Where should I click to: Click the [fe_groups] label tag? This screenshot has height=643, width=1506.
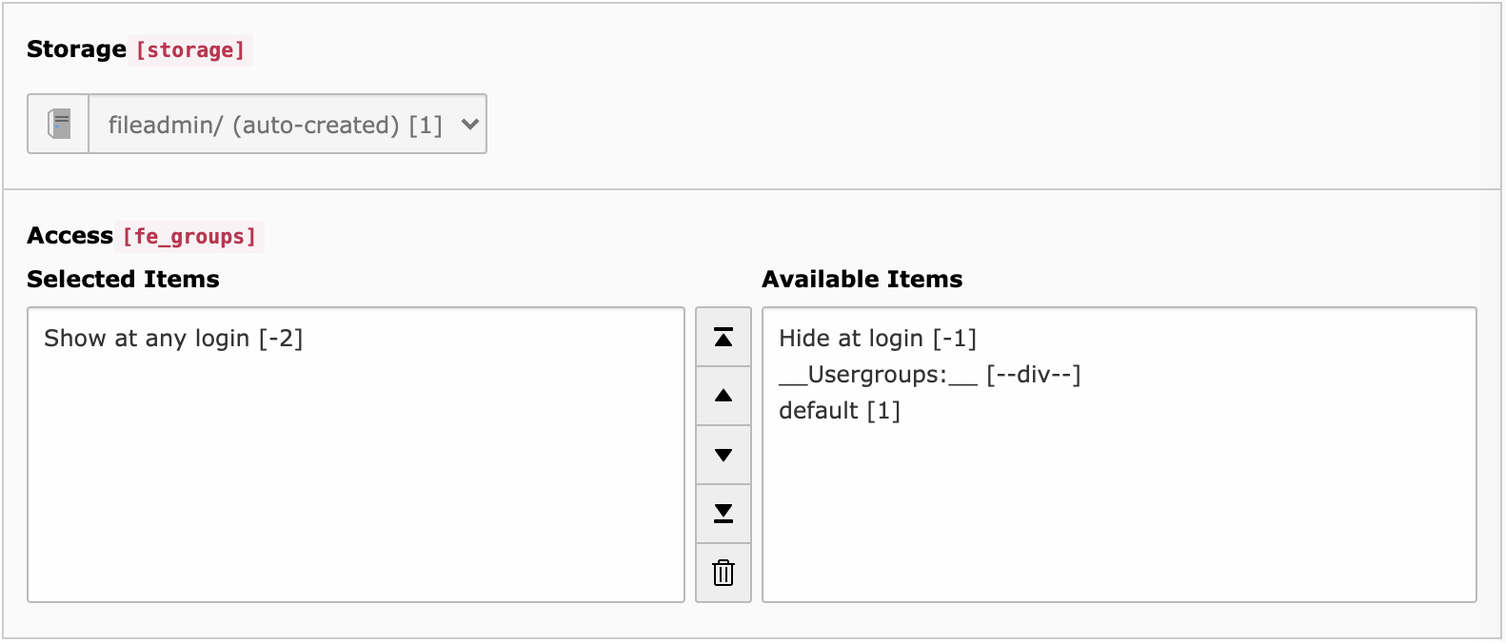click(190, 237)
